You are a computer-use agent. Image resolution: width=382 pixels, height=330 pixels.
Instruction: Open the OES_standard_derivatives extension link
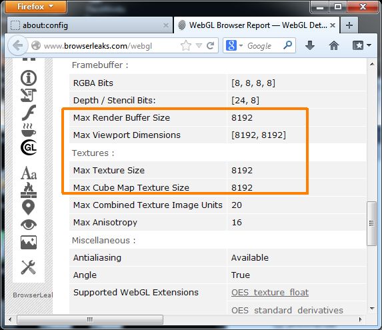point(287,310)
